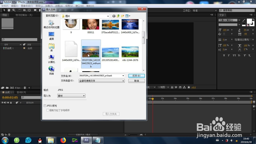This screenshot has height=144, width=256.
Task: Click the create new folder icon
Action: pyautogui.click(x=122, y=16)
